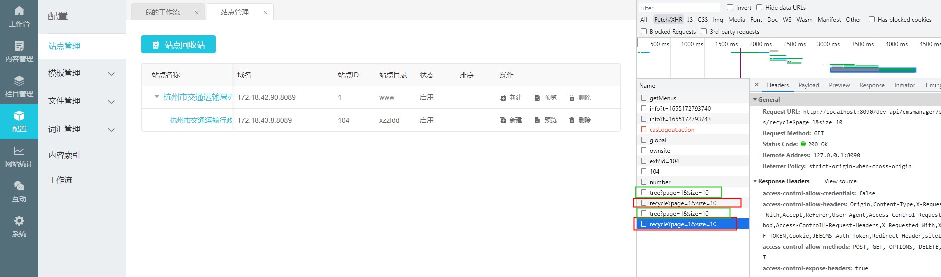
Task: Open the 站点回收站 recycle bin button
Action: point(178,44)
